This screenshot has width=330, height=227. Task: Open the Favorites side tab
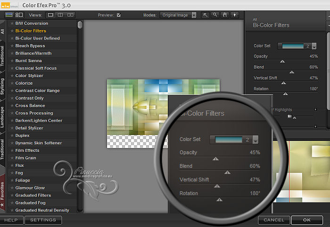[2, 193]
